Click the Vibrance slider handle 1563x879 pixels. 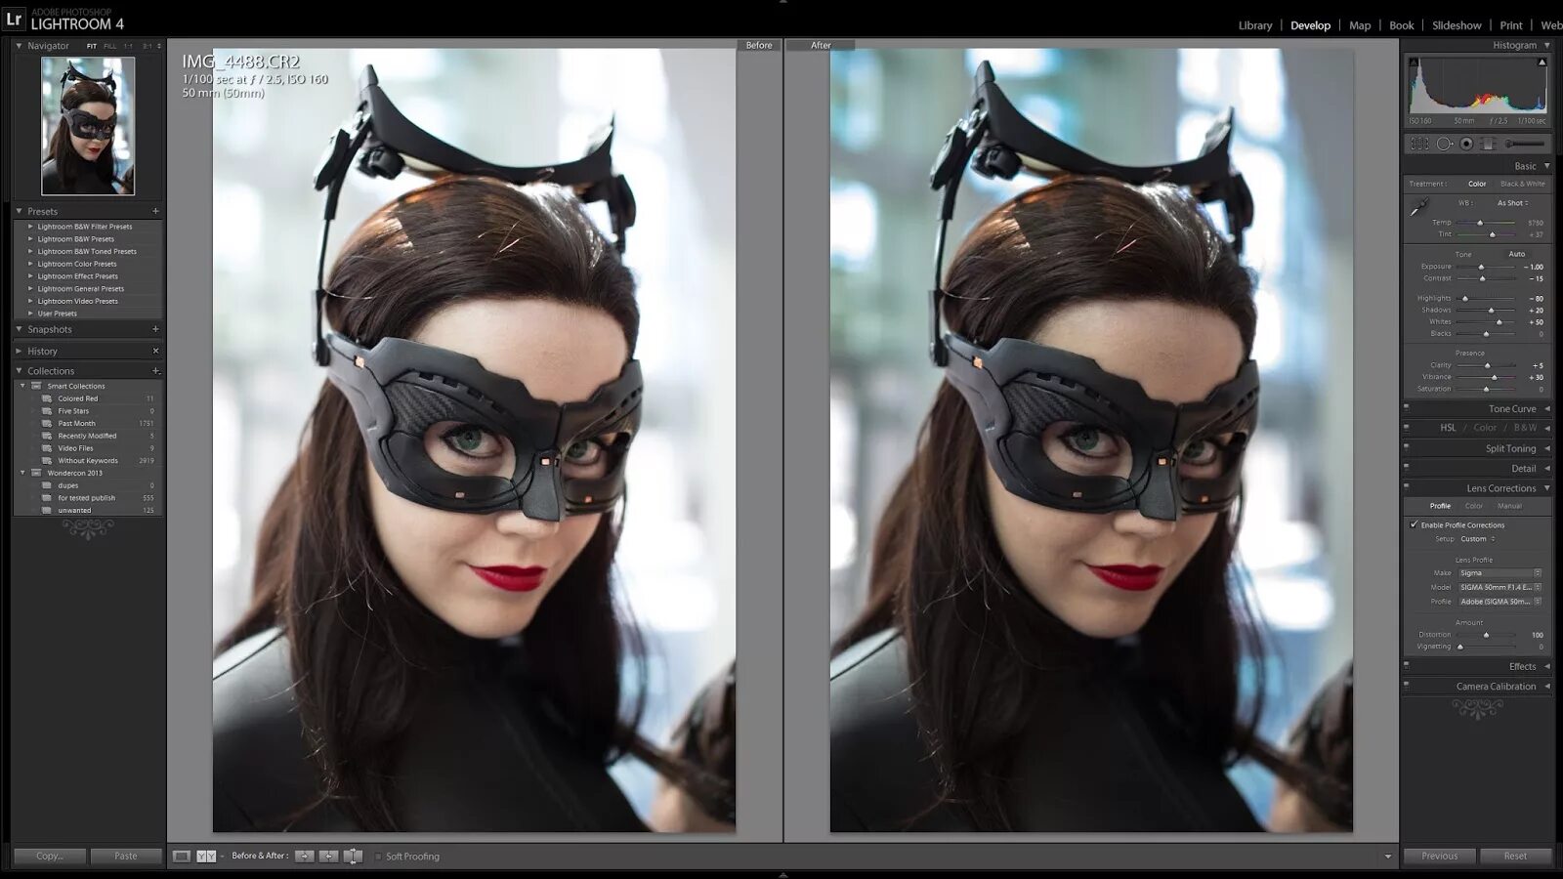click(1494, 377)
